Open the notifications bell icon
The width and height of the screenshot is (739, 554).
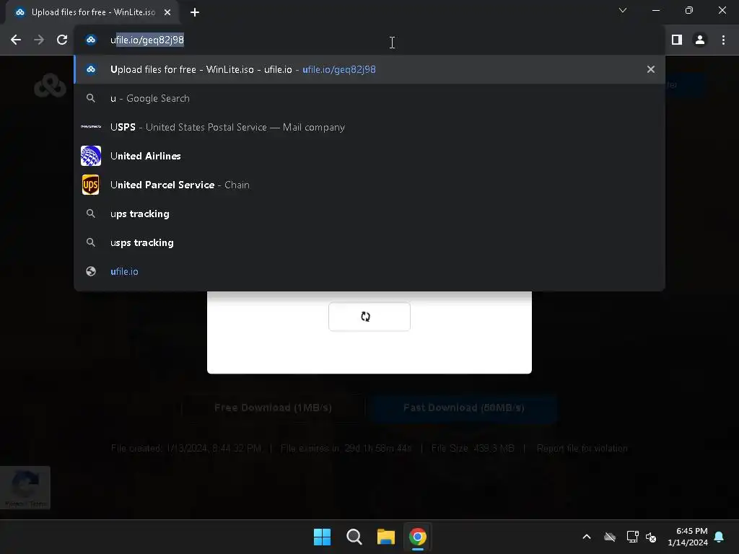tap(720, 537)
